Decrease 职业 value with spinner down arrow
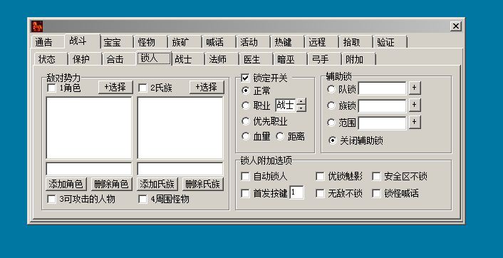The width and height of the screenshot is (503, 258). 301,108
